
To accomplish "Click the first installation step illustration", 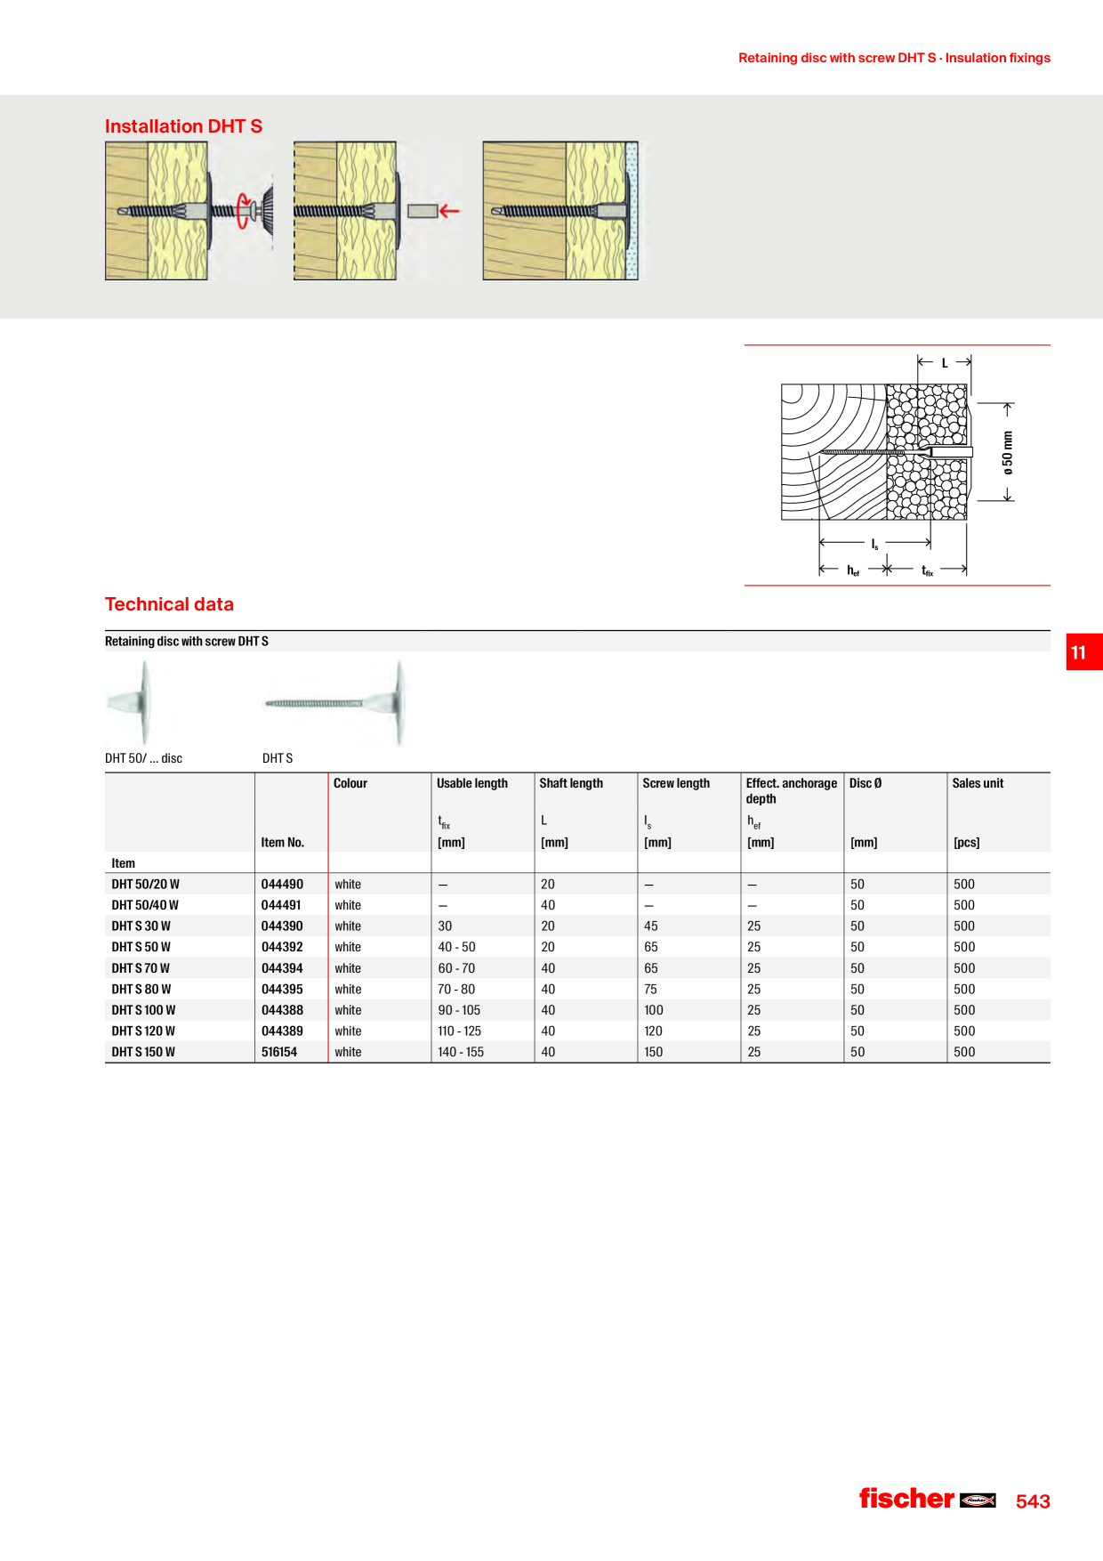I will coord(189,211).
